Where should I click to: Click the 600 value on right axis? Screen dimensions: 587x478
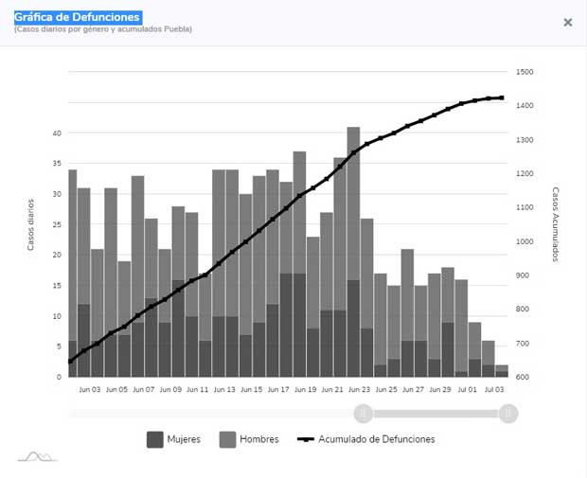point(523,377)
